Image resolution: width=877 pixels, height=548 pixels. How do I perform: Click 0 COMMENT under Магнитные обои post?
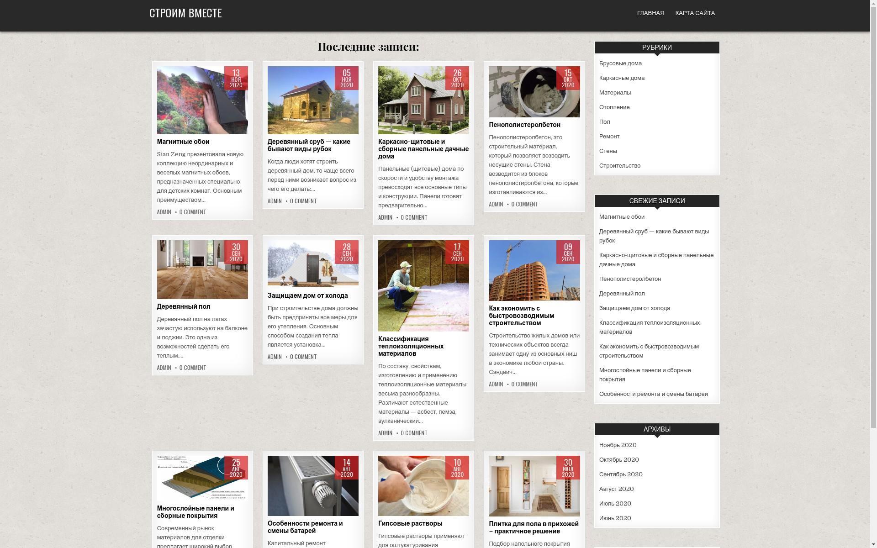coord(193,212)
